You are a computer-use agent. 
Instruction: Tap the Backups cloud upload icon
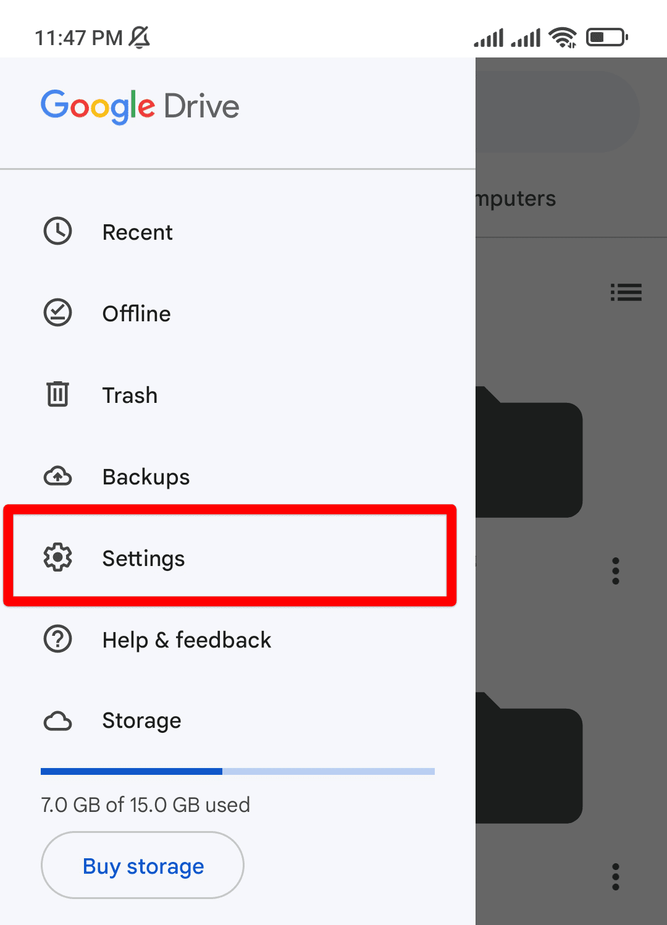[x=57, y=476]
